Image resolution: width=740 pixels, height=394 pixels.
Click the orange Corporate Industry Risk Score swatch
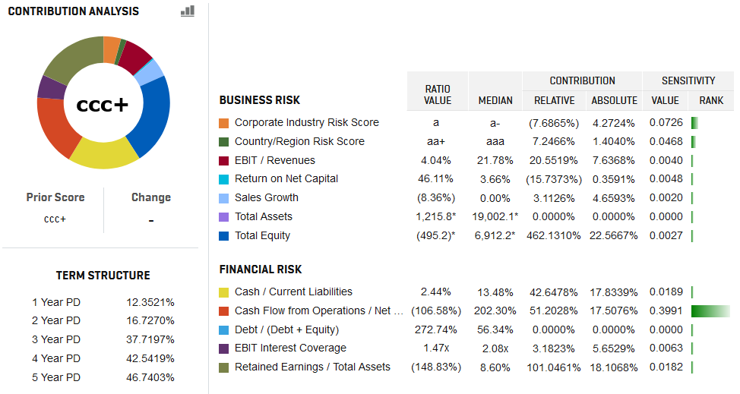pyautogui.click(x=223, y=123)
